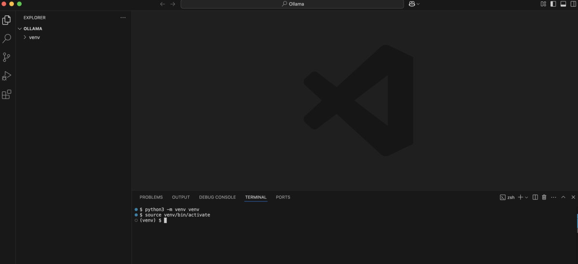Go back using the left arrow
Viewport: 578px width, 264px height.
coord(162,4)
